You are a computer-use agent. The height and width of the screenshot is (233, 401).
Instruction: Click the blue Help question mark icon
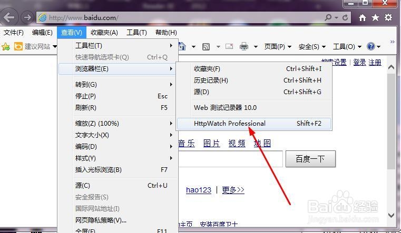coord(370,46)
